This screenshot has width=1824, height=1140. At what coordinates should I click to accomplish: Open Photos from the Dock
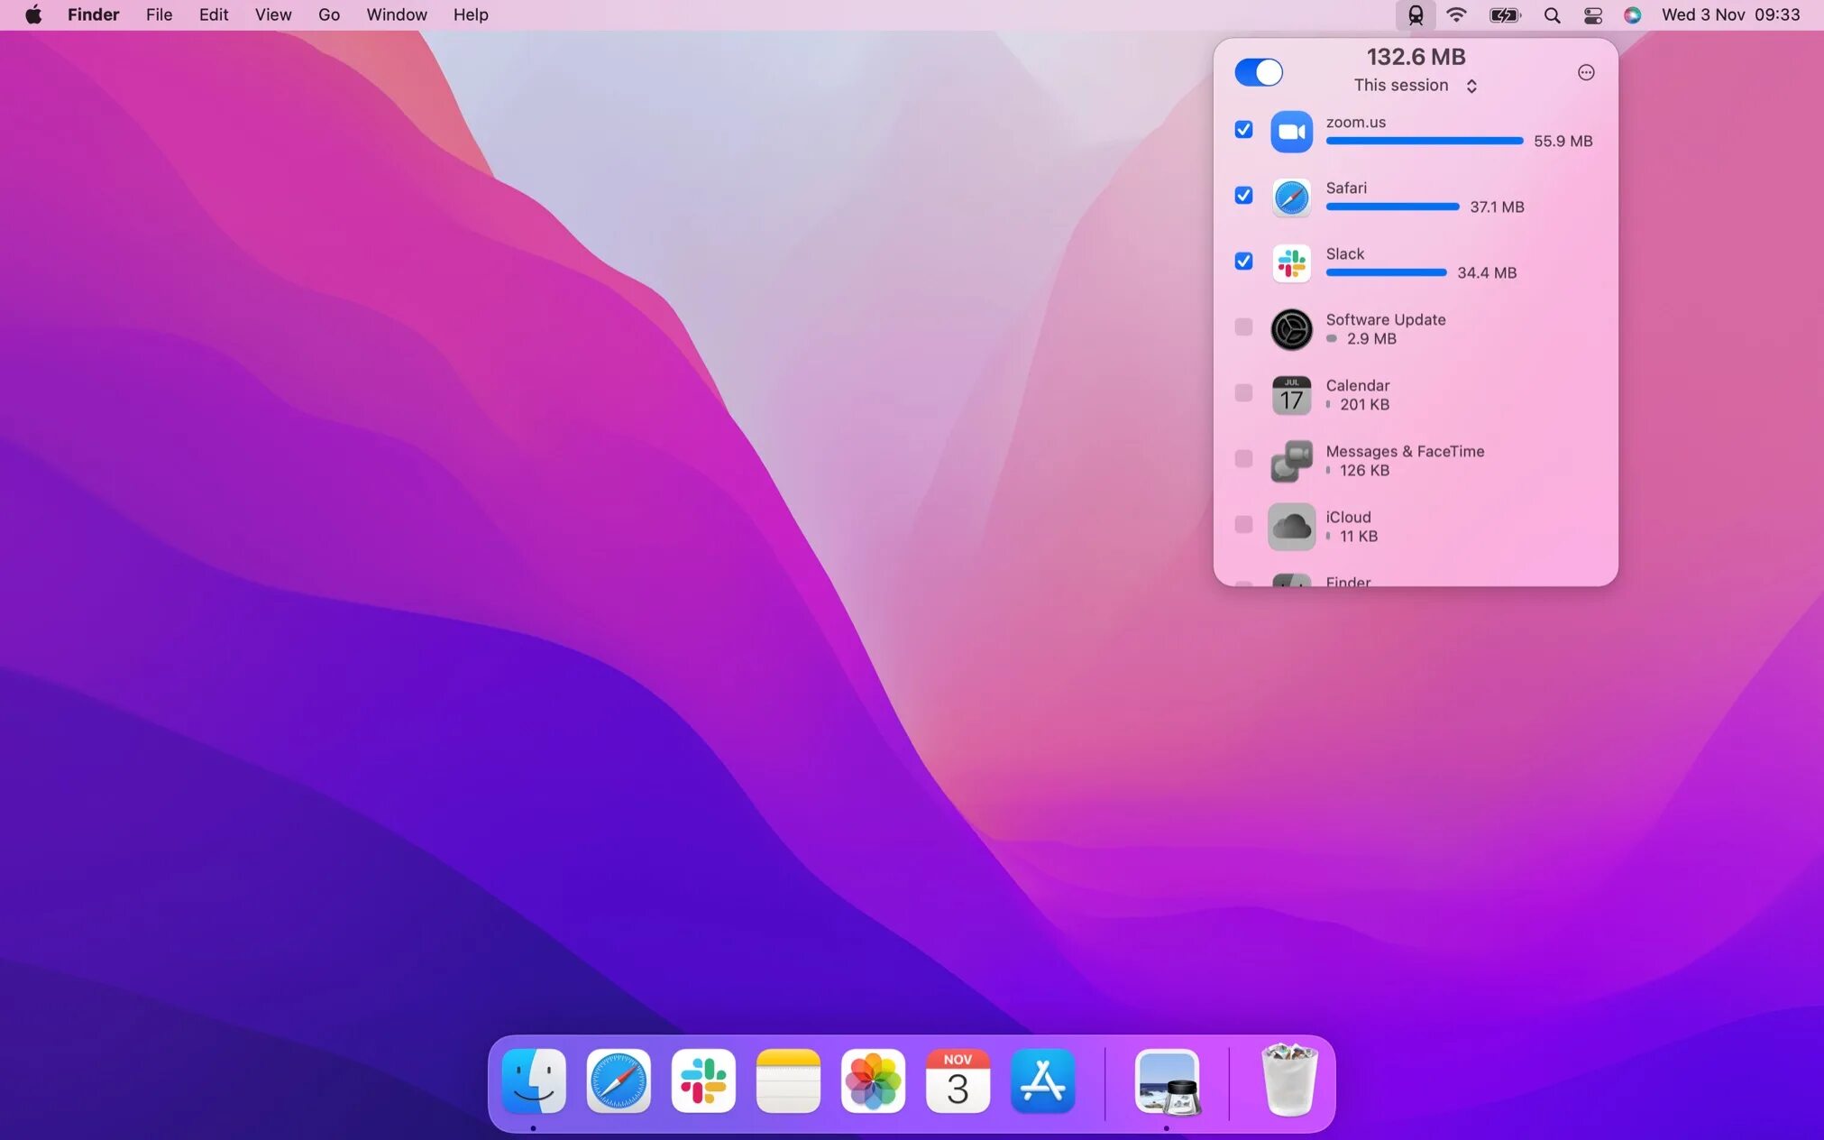click(872, 1080)
